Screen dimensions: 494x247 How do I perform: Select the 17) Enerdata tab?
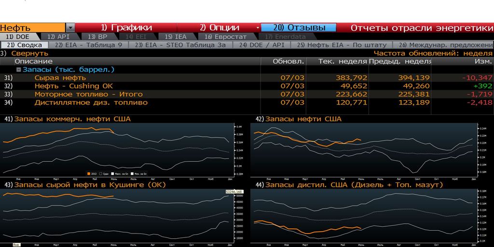click(x=285, y=37)
